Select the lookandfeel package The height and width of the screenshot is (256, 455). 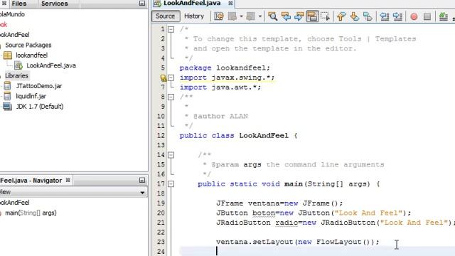click(x=31, y=55)
